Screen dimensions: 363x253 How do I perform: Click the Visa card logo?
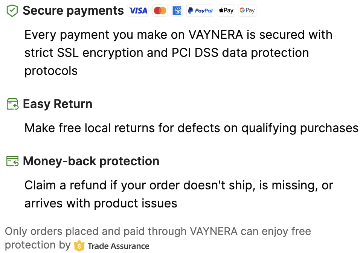[138, 11]
